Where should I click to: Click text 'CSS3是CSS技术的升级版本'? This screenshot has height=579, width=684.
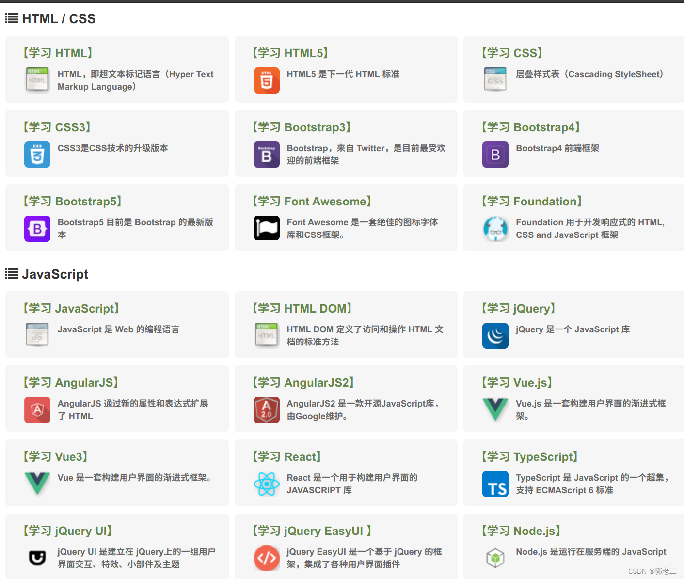pos(113,148)
